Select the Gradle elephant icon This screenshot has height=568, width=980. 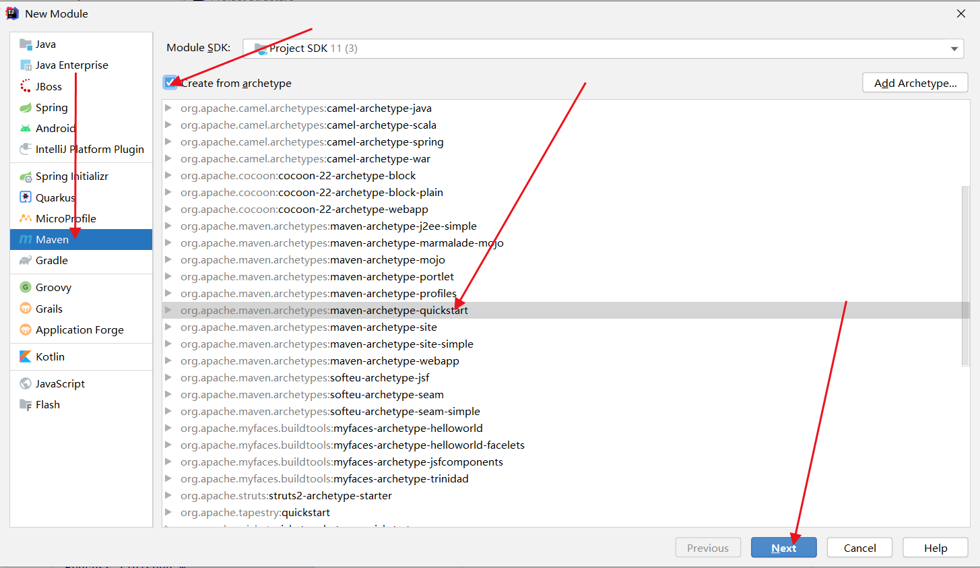click(26, 261)
